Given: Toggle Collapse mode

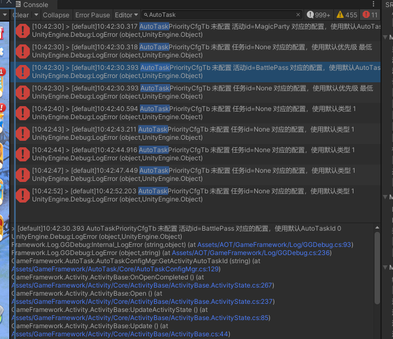Looking at the screenshot, I should point(56,15).
